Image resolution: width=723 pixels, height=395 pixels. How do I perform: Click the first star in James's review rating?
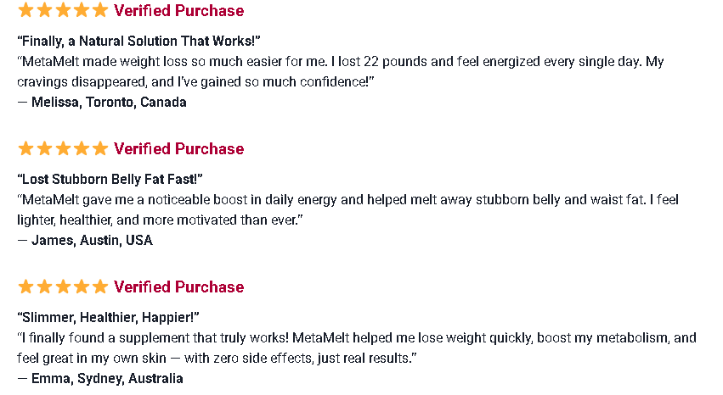(x=25, y=149)
